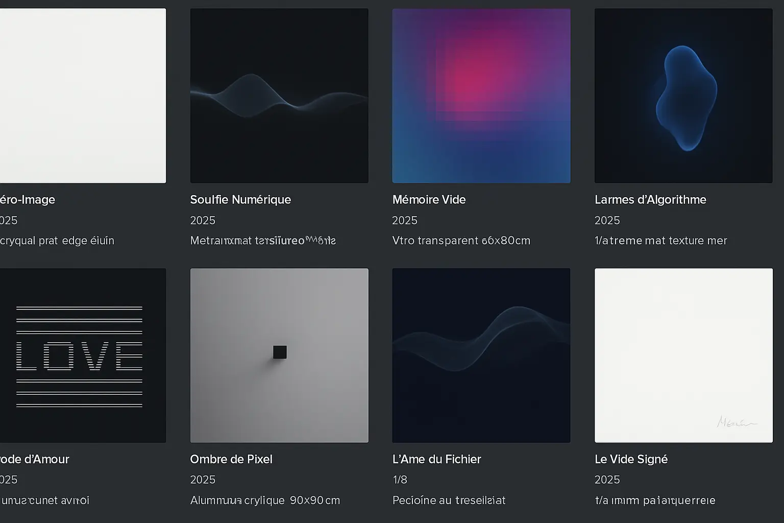Click the signature on Le Vide Signé artwork
The height and width of the screenshot is (523, 784).
[x=737, y=422]
